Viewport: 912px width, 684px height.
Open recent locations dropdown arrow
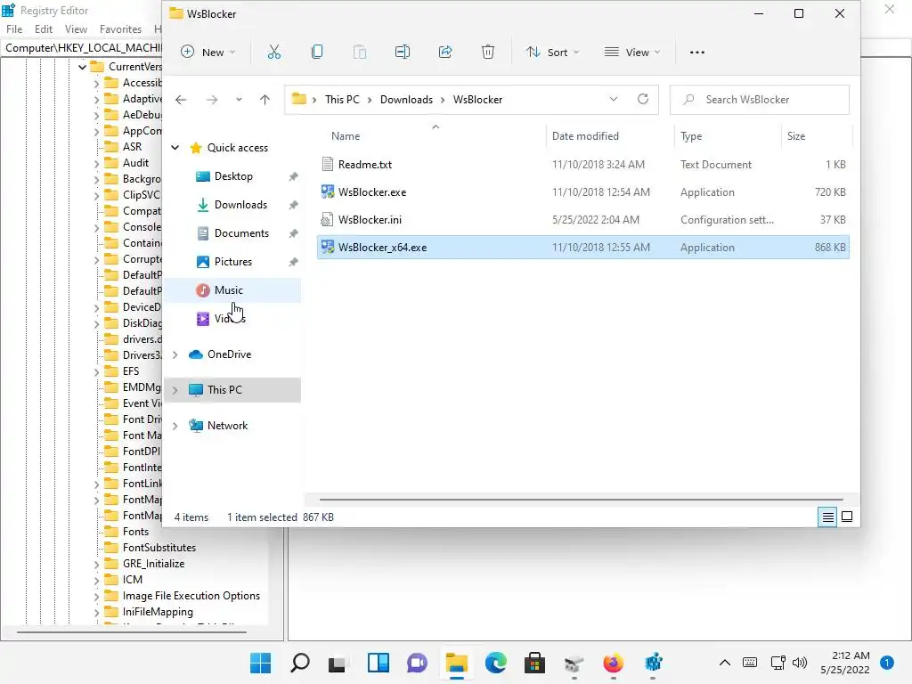239,100
